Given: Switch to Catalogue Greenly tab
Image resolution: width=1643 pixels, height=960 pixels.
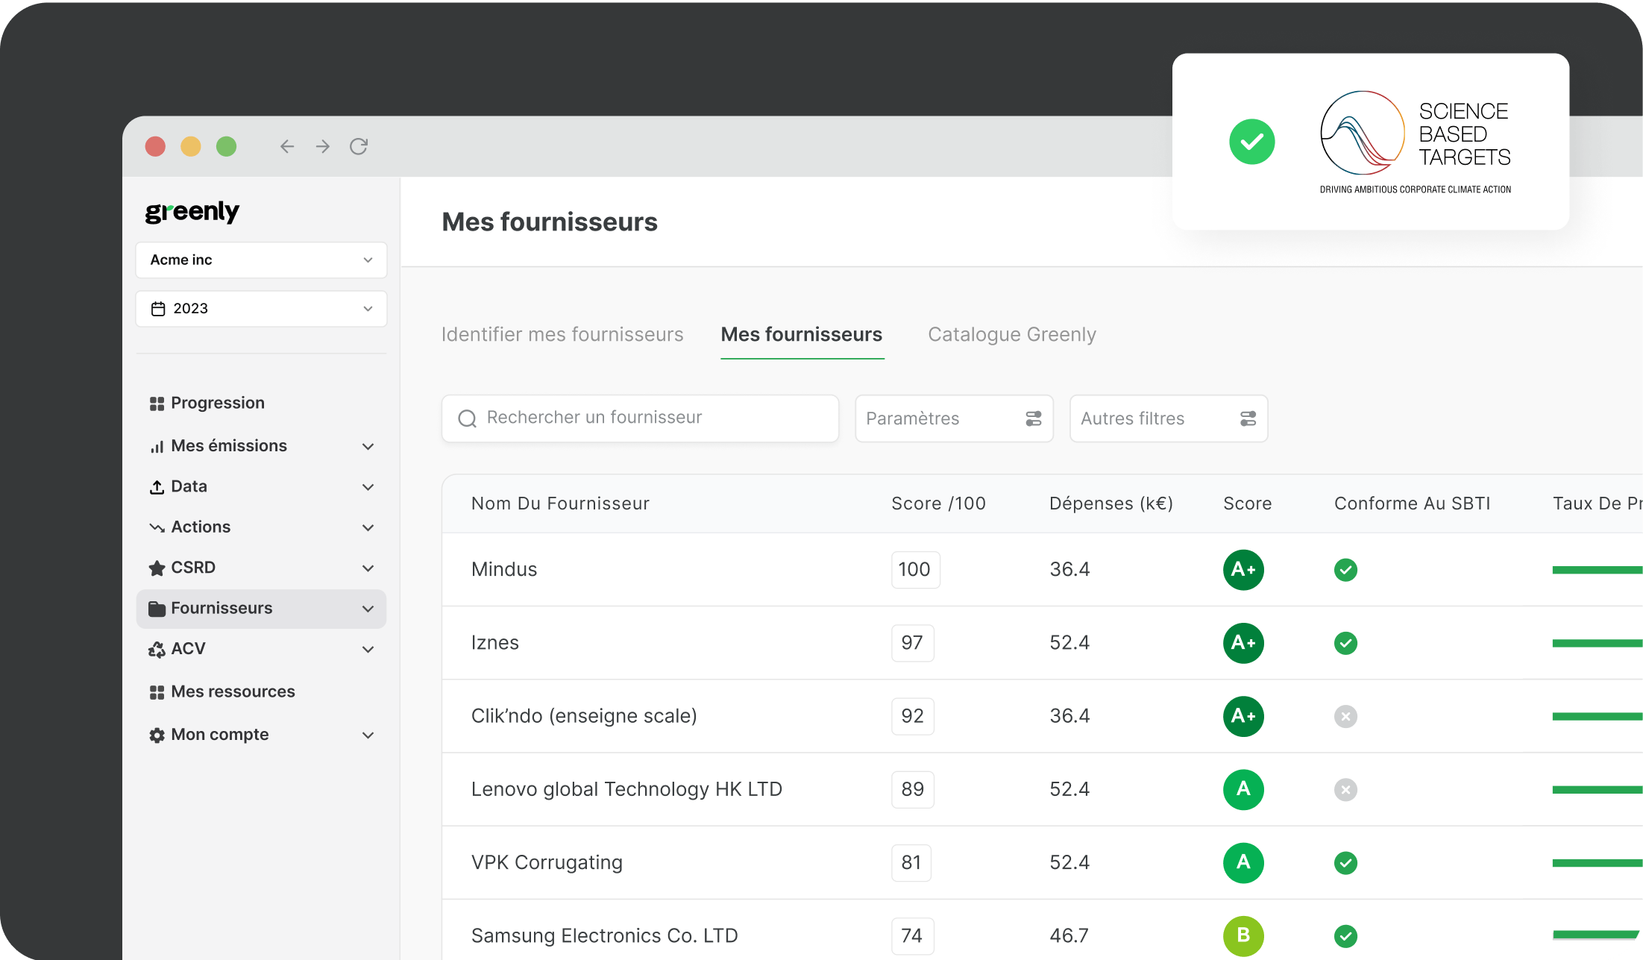Looking at the screenshot, I should [x=1011, y=334].
